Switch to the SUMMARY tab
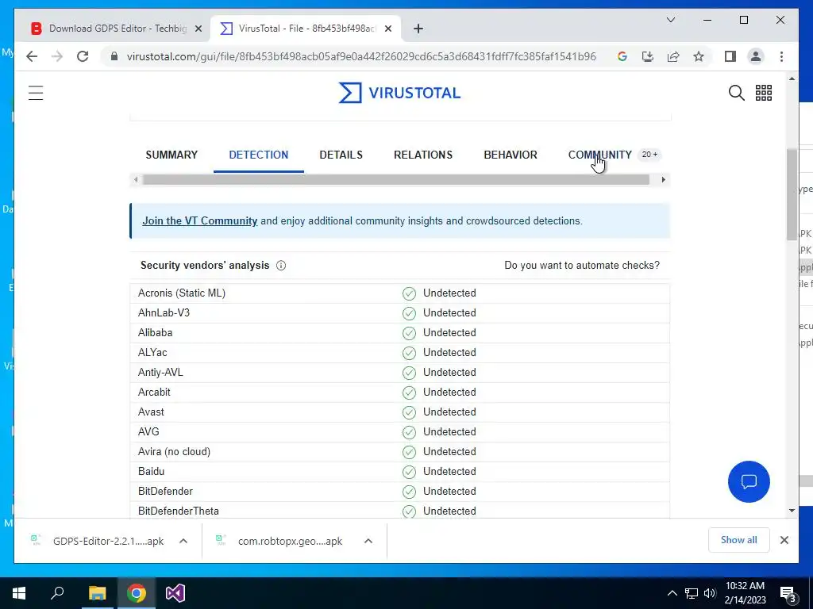 coord(171,155)
